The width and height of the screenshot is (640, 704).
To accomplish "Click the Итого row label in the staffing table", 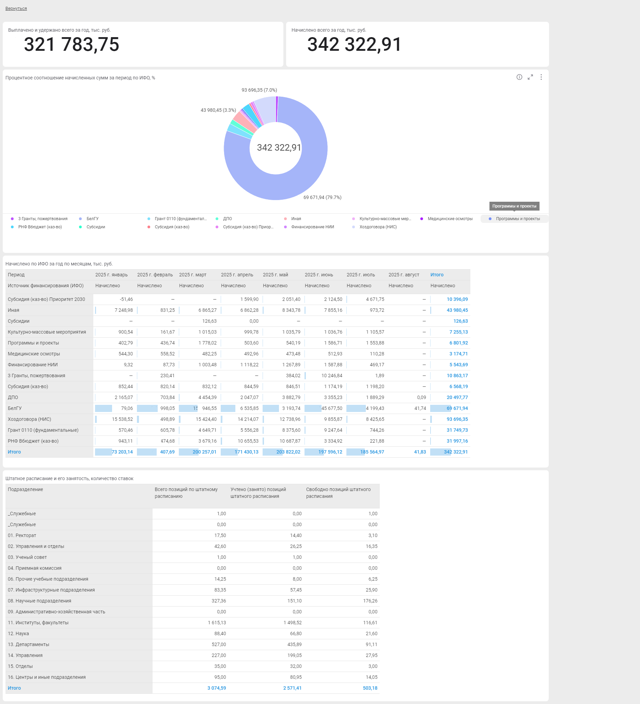I will [x=14, y=688].
